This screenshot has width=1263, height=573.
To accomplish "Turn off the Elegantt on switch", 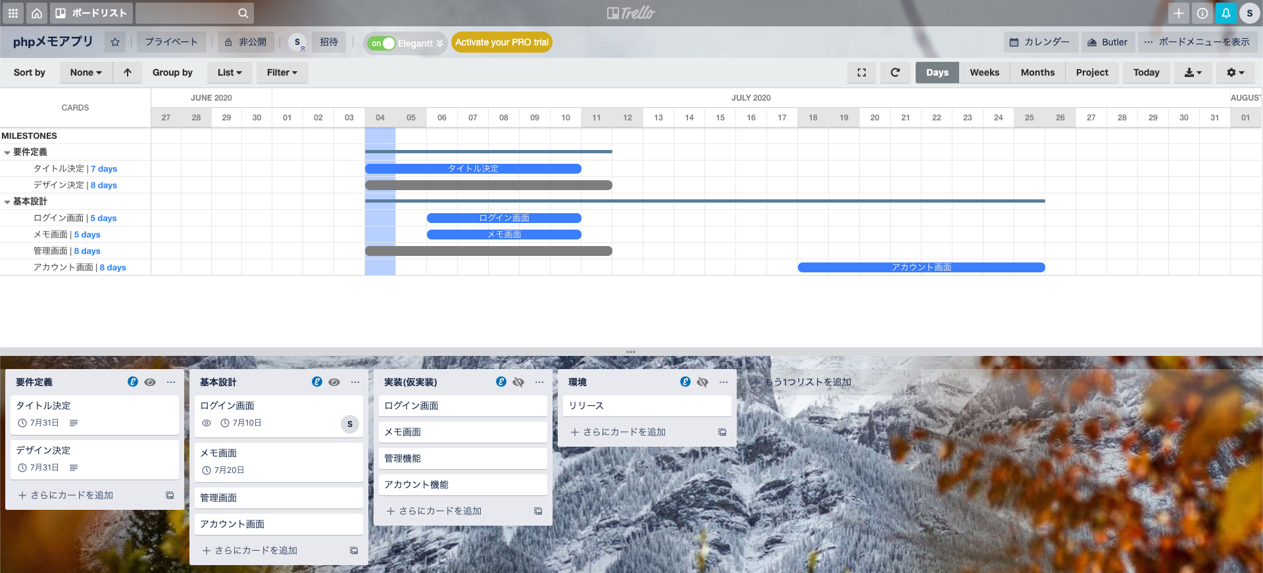I will (x=382, y=43).
